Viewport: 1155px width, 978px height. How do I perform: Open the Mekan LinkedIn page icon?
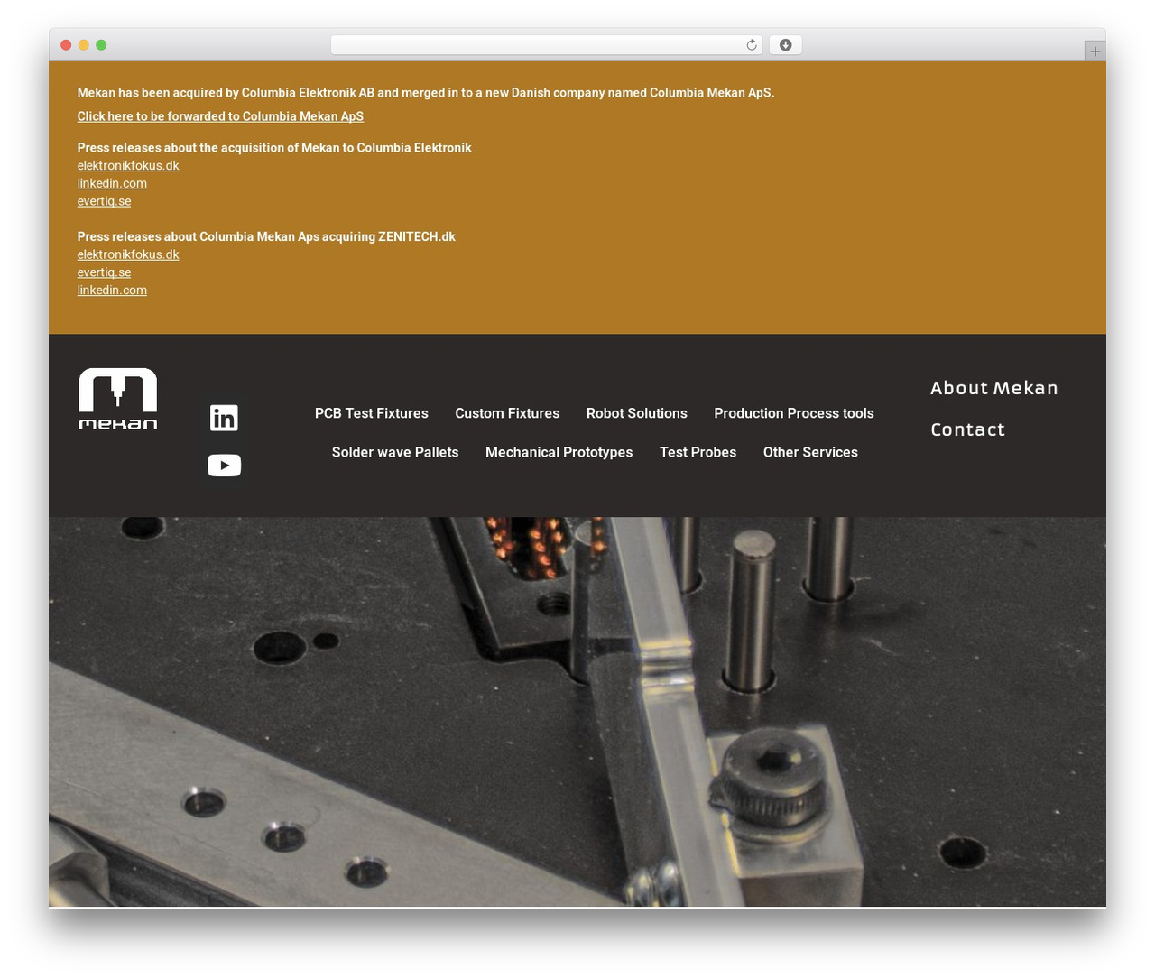click(x=224, y=418)
